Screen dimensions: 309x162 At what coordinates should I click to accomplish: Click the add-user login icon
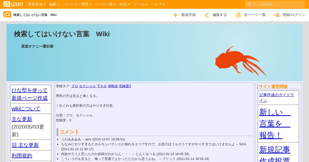coord(277,15)
